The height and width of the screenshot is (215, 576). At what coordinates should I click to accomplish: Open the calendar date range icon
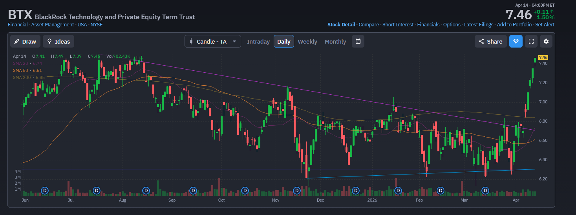pos(358,41)
